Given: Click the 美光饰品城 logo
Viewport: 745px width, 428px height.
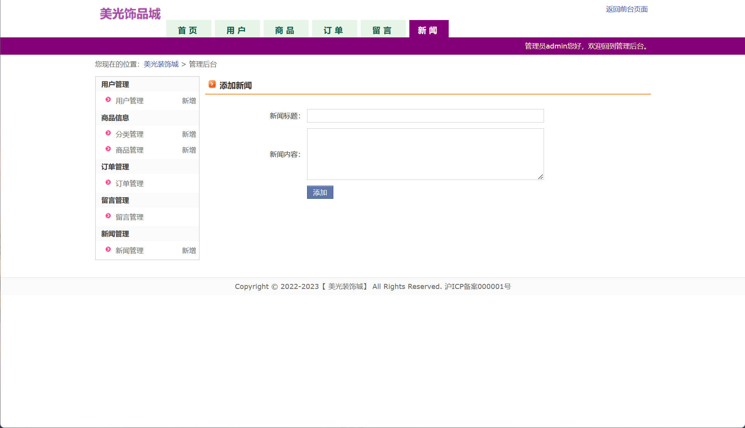Looking at the screenshot, I should point(130,14).
